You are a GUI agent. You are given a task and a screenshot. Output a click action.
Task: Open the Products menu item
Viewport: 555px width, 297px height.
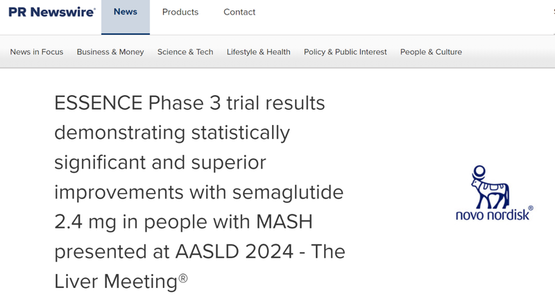tap(180, 12)
